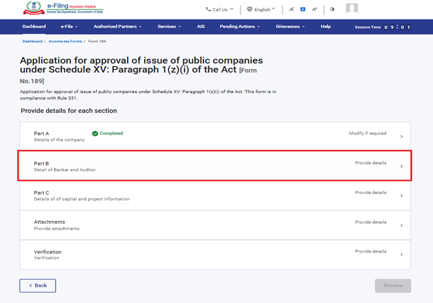Click the Back button
The image size is (433, 303).
(38, 285)
